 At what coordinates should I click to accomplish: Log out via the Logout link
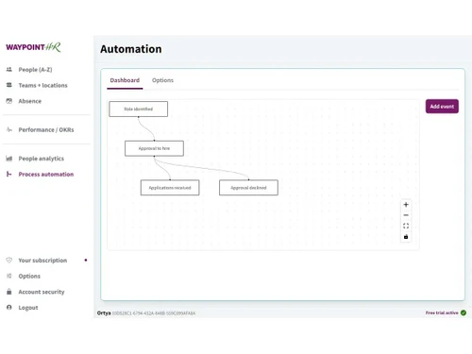(x=28, y=308)
